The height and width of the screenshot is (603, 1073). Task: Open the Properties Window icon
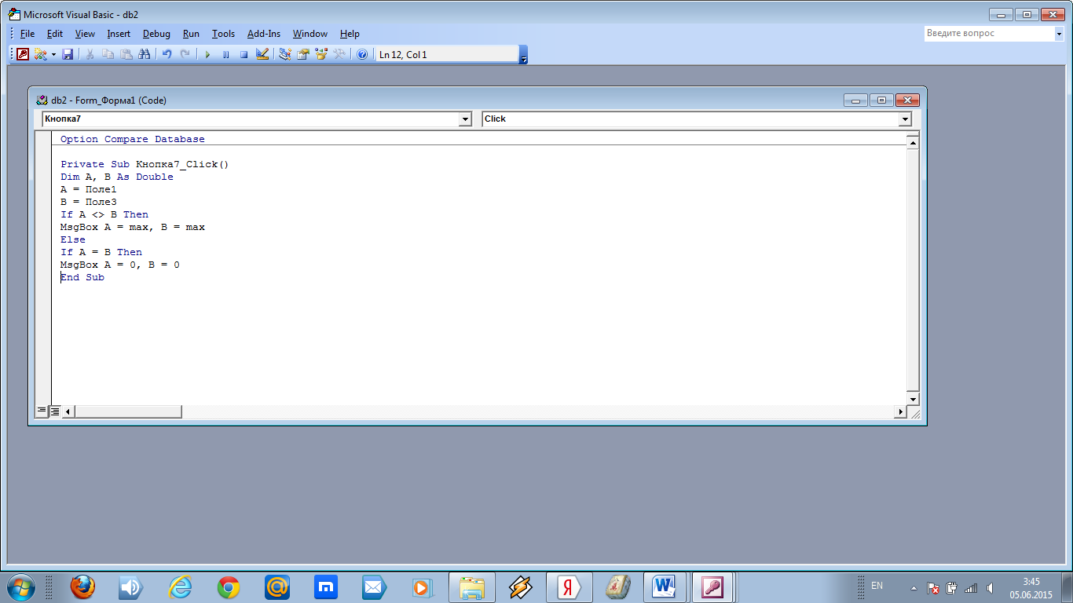click(302, 54)
